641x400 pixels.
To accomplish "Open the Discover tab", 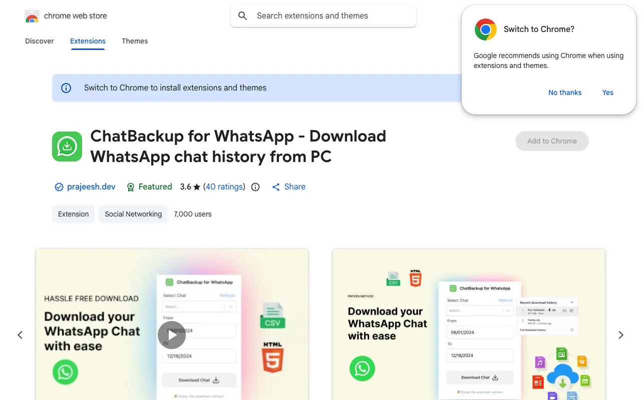I will pos(40,41).
